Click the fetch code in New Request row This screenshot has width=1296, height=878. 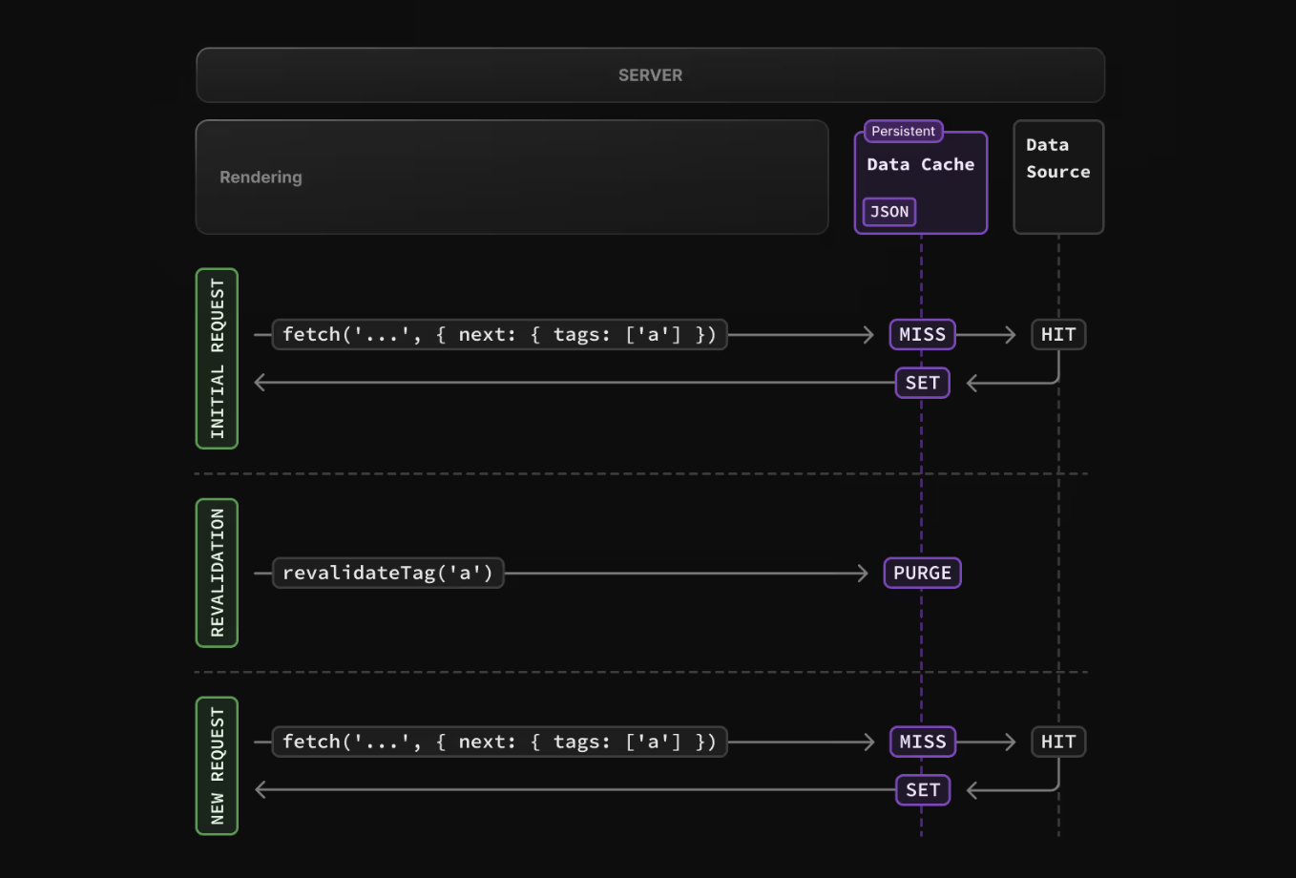click(499, 742)
